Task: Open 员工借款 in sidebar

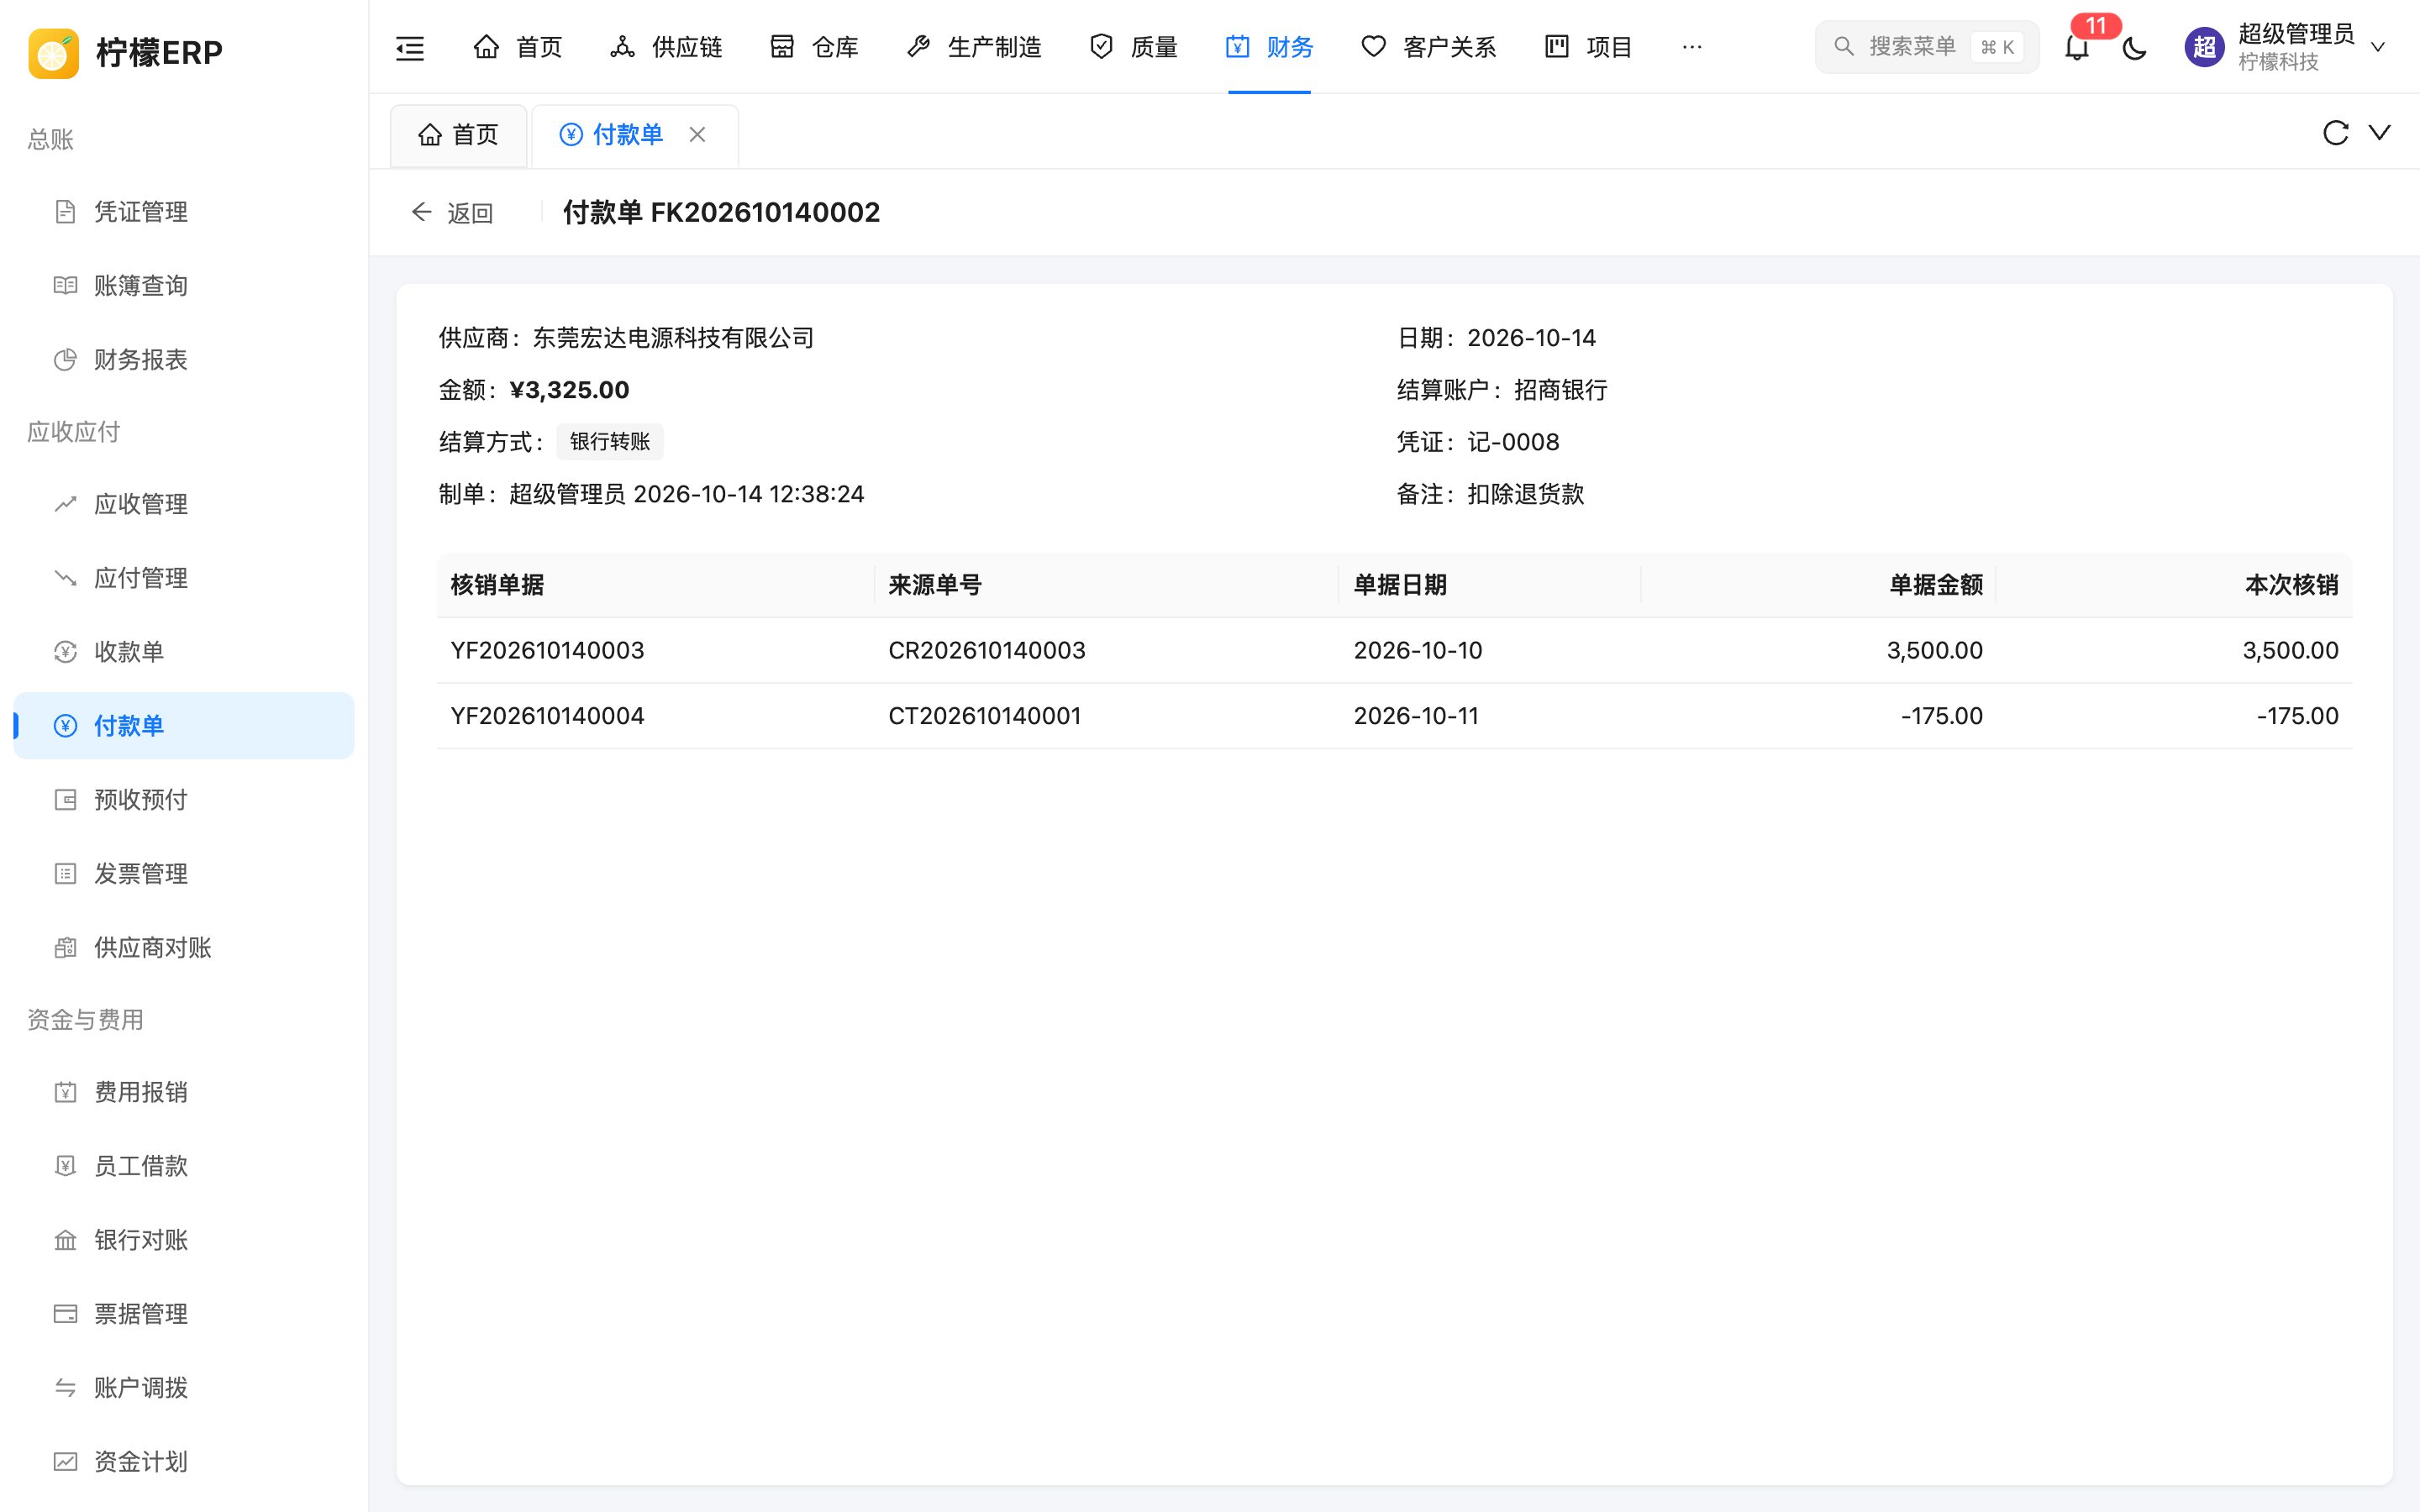Action: point(184,1166)
